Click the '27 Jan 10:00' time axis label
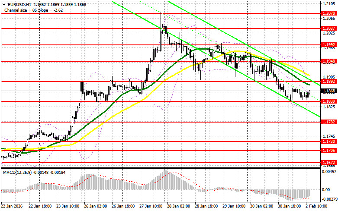This screenshot has width=338, height=211. pos(151,206)
